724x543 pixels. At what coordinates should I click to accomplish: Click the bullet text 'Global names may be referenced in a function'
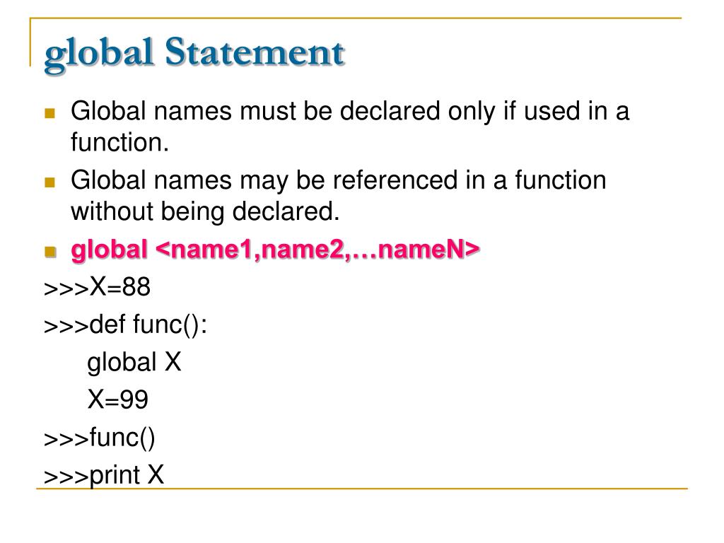pyautogui.click(x=339, y=180)
